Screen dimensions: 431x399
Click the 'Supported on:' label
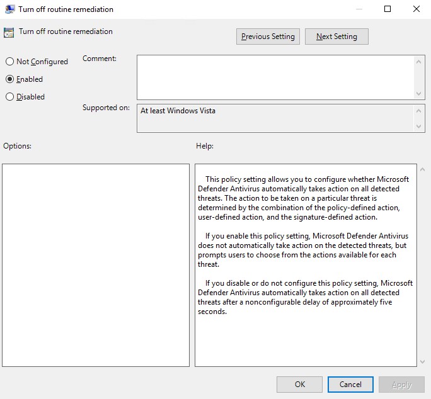coord(106,108)
